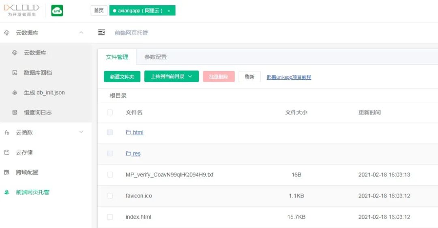Click the green status dot on axiangapp tab
Viewport: 438px width, 228px height.
114,11
